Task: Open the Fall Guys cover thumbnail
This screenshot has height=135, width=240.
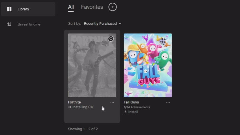Action: coord(148,65)
